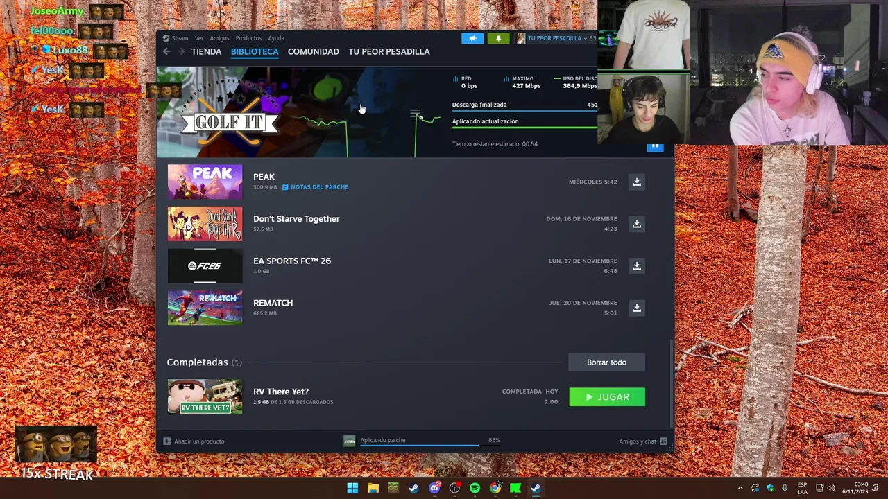This screenshot has height=499, width=888.
Task: Open volume control in system tray
Action: click(x=831, y=488)
